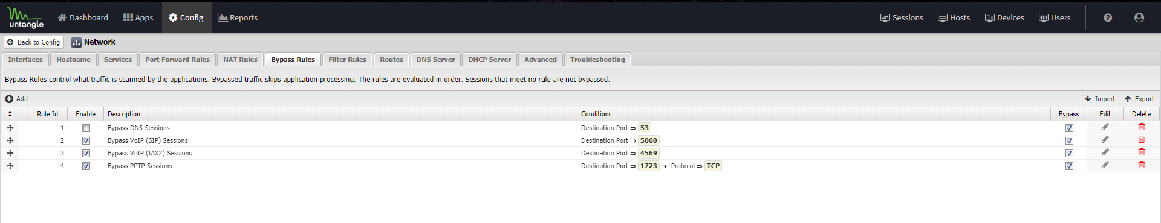Click the reorder arrows column header
The width and height of the screenshot is (1161, 223).
[x=10, y=114]
